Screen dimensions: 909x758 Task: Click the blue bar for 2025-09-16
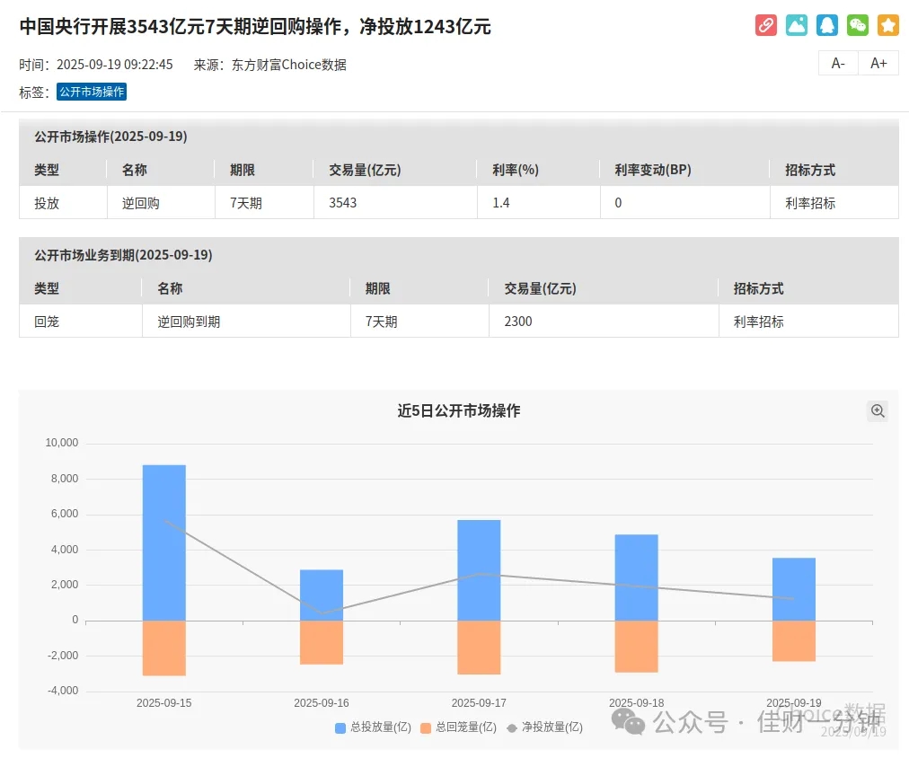pyautogui.click(x=322, y=595)
